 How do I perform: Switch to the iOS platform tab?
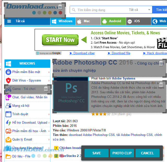pos(139,21)
